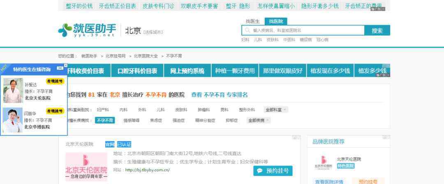This screenshot has height=184, width=444.
Task: Click 北京天伦医院 in the 品牌医院推荐 sidebar
Action: [x=349, y=159]
